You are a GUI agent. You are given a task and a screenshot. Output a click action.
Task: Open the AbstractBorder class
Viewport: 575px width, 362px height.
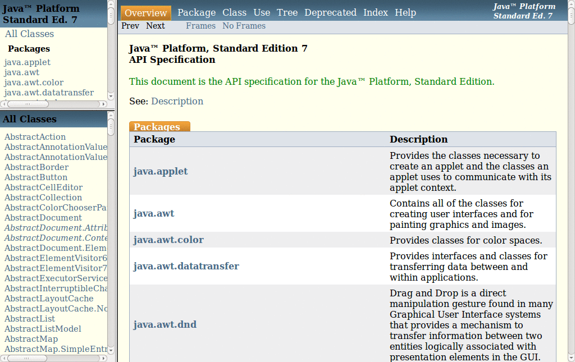point(36,167)
